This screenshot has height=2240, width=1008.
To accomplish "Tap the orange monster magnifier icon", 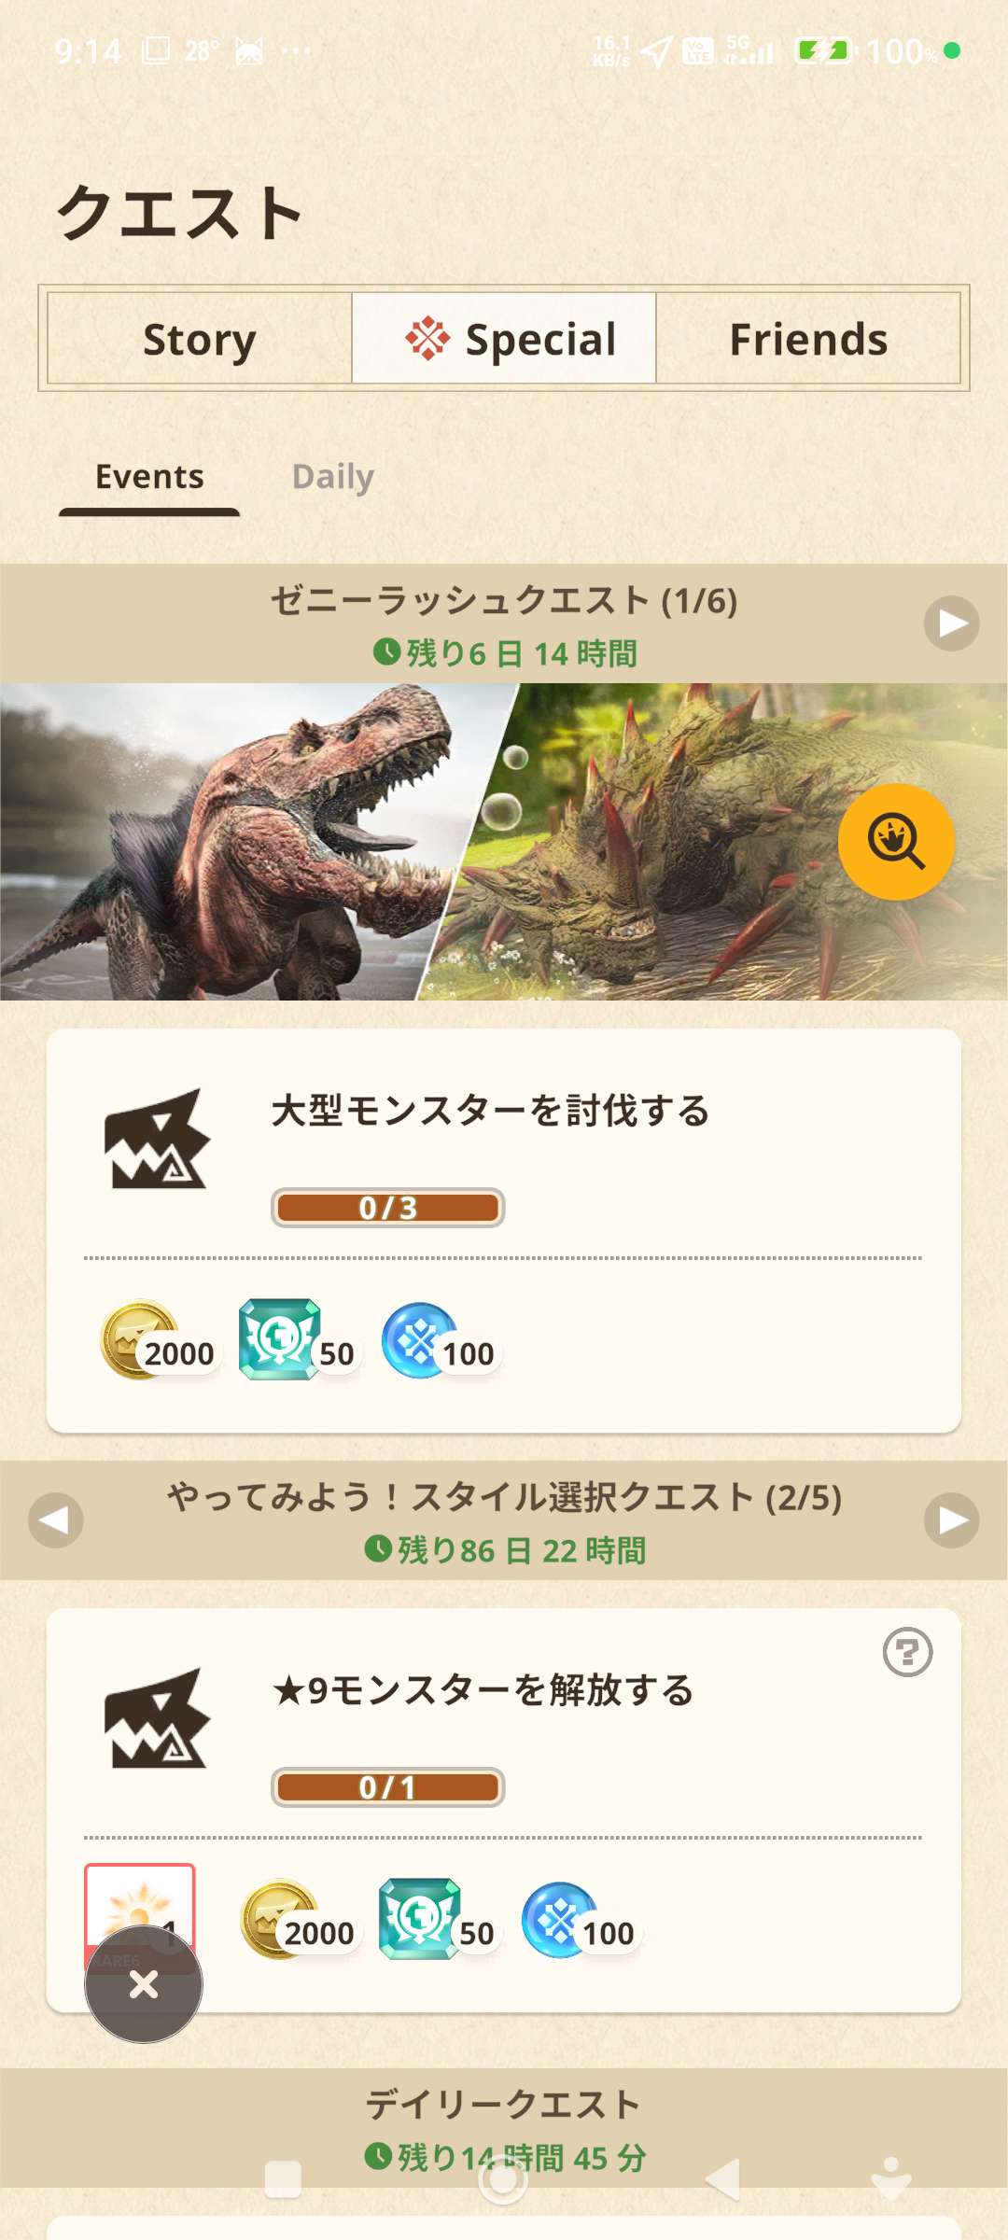I will pos(896,842).
